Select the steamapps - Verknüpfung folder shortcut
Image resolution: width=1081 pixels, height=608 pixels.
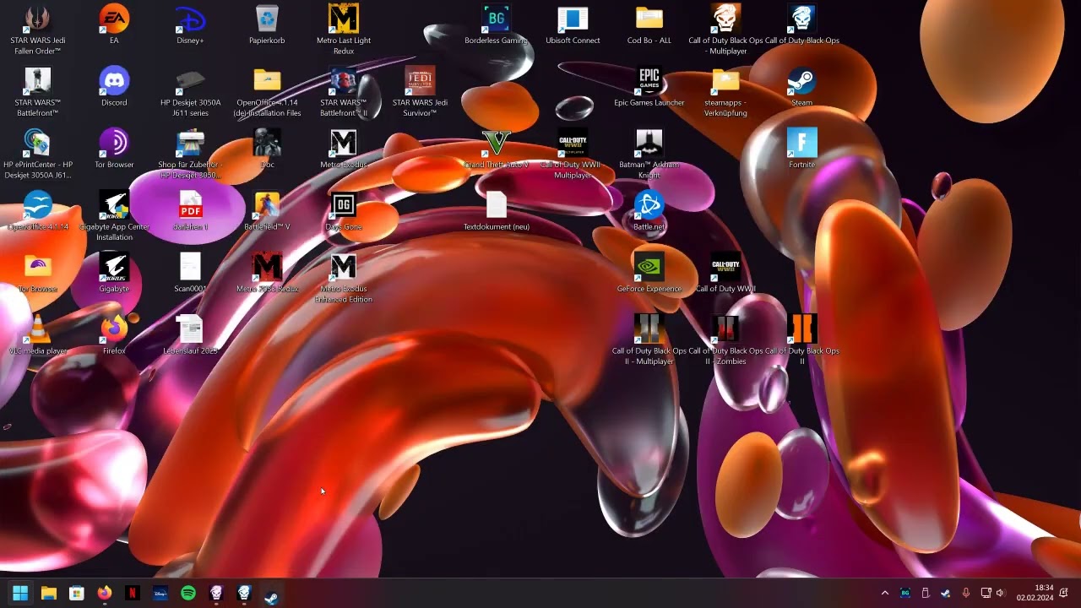725,92
